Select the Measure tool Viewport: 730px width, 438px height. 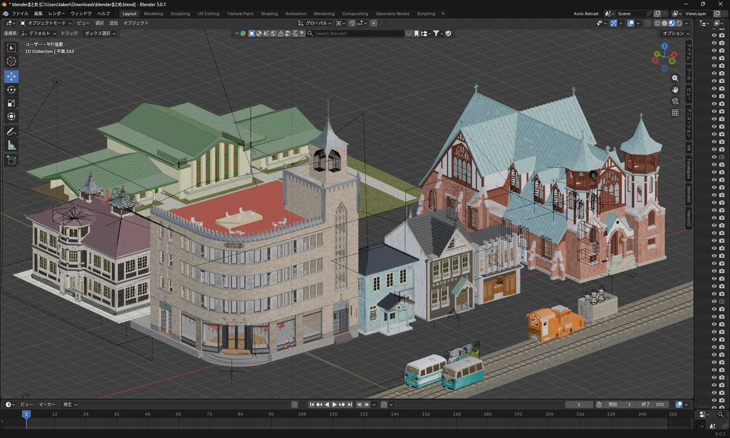pyautogui.click(x=11, y=145)
